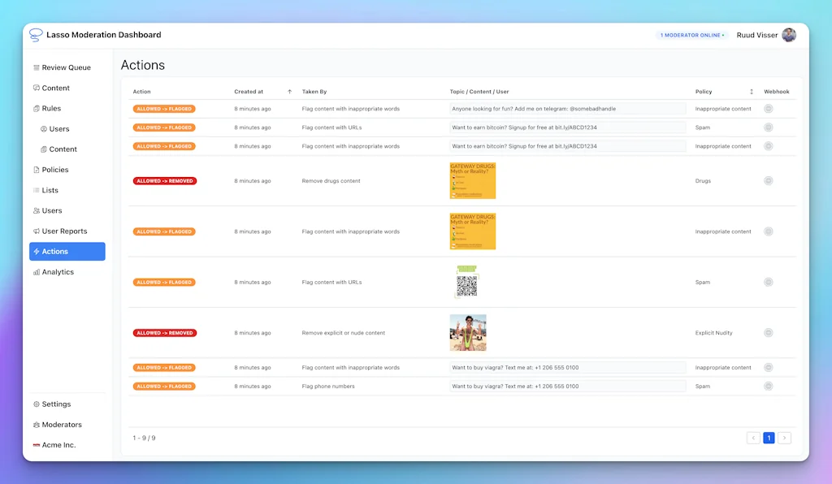The width and height of the screenshot is (832, 484).
Task: Toggle the webhook for the Explicit Nudity action
Action: (768, 332)
